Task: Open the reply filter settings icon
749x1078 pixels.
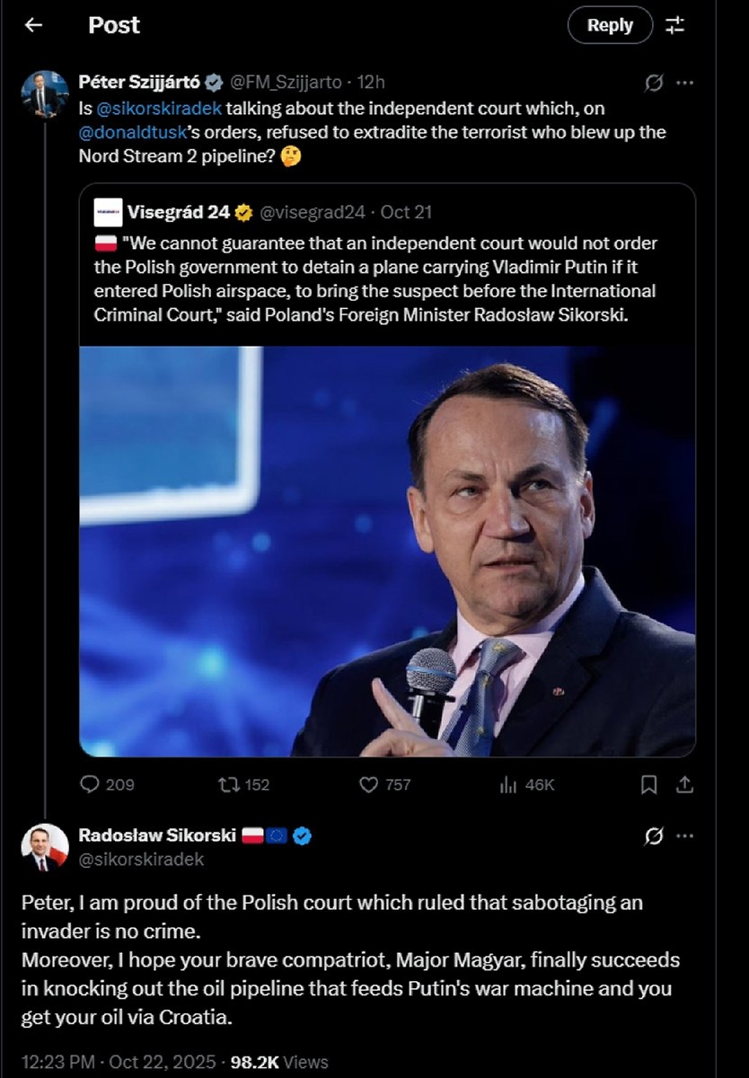Action: [x=674, y=25]
